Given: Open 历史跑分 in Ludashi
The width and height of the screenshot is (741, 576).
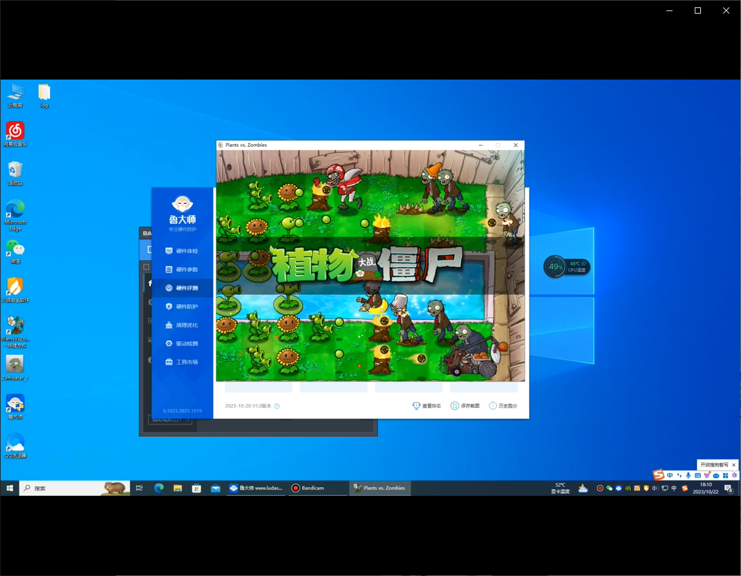Looking at the screenshot, I should click(503, 406).
